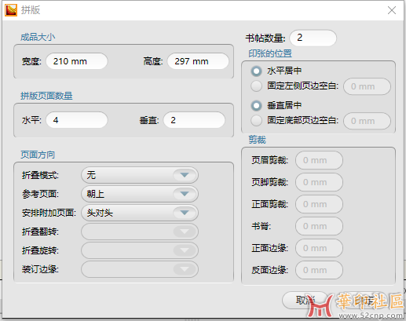Screen dimensions: 406x321
Task: Open the 折叠模式 dropdown
Action: pyautogui.click(x=140, y=175)
